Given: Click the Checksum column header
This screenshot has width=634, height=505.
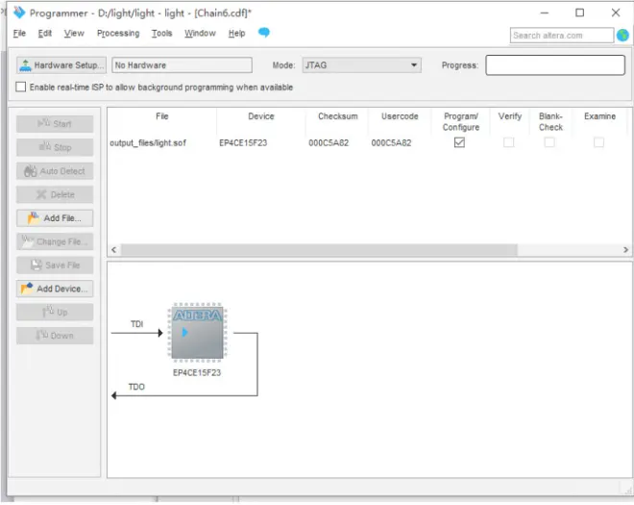Looking at the screenshot, I should (337, 116).
